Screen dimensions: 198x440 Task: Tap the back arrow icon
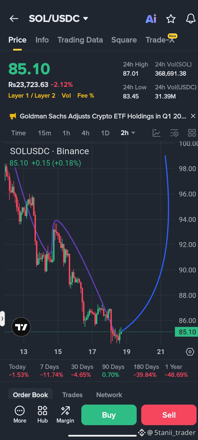pos(14,19)
